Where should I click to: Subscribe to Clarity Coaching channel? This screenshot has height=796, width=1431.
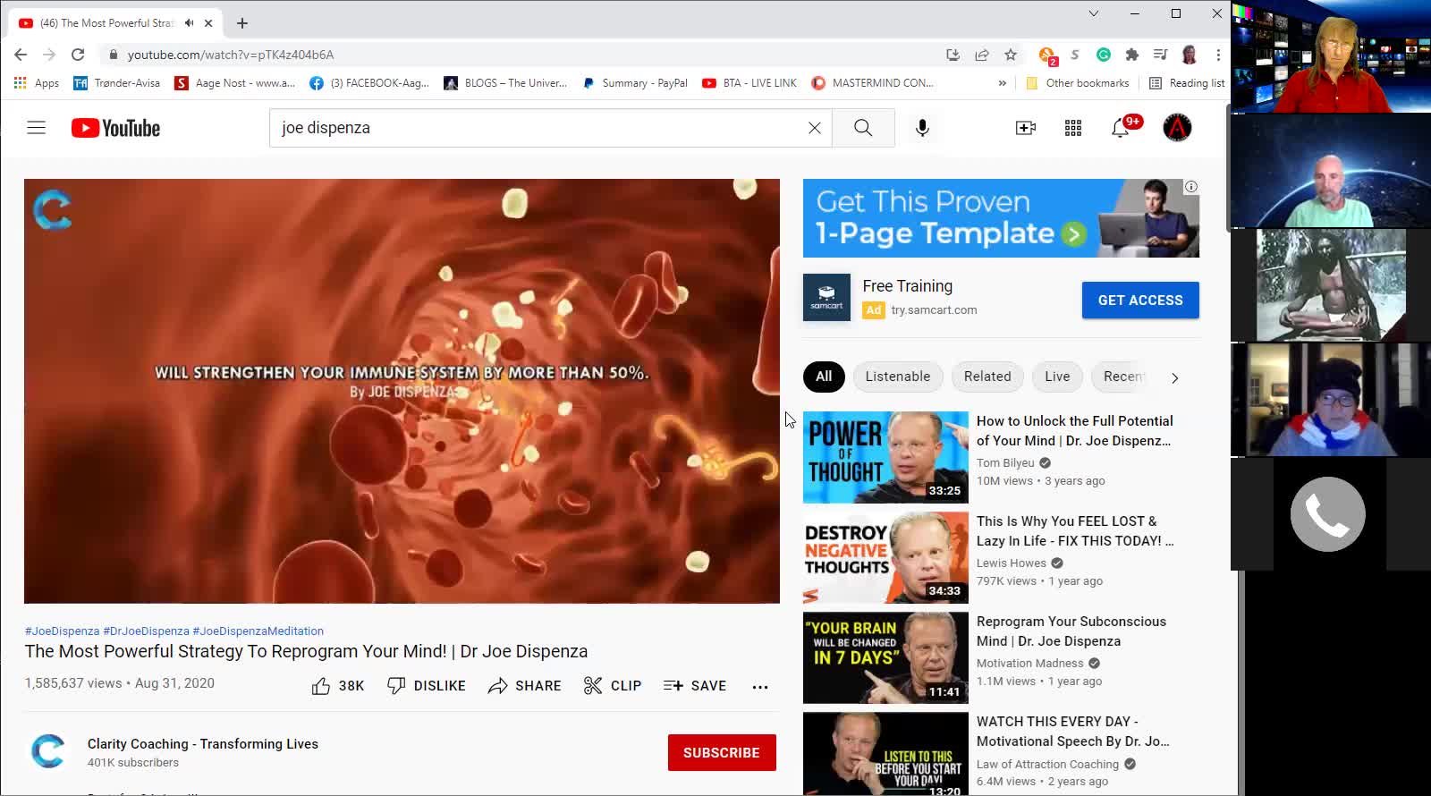(x=722, y=753)
